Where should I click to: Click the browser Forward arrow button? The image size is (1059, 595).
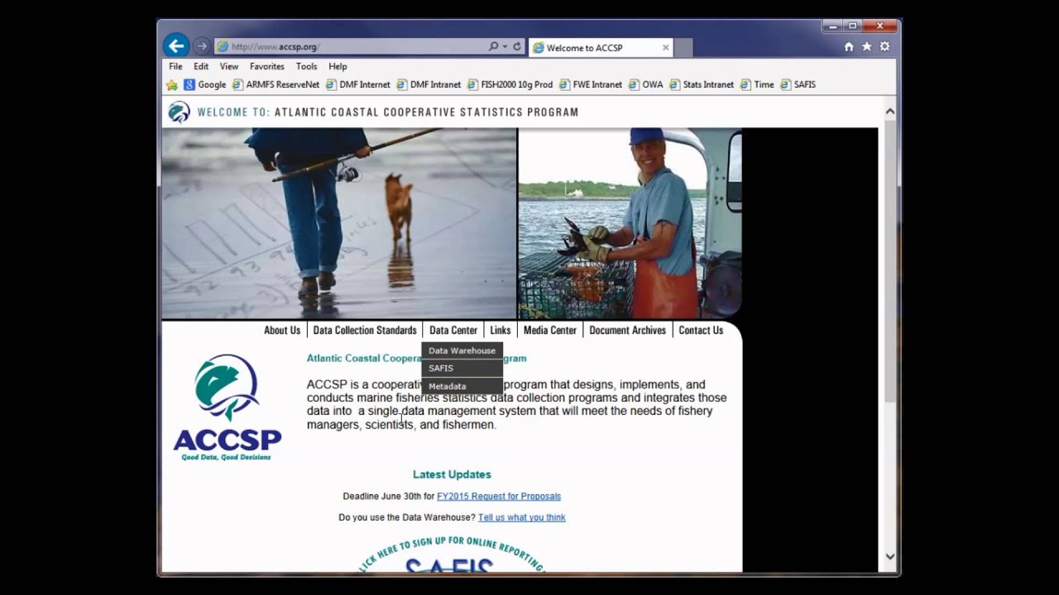point(201,46)
